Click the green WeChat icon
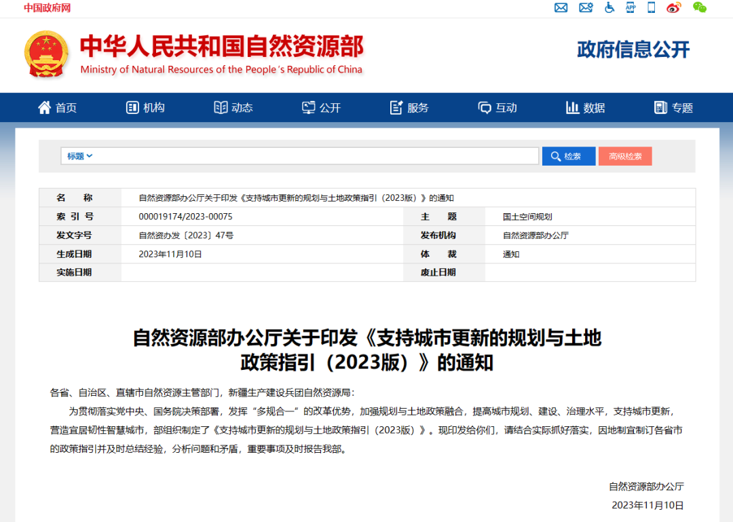 (700, 7)
